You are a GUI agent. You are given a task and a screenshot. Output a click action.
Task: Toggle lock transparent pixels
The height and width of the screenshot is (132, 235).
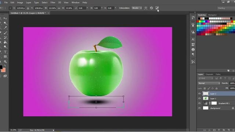(205, 88)
